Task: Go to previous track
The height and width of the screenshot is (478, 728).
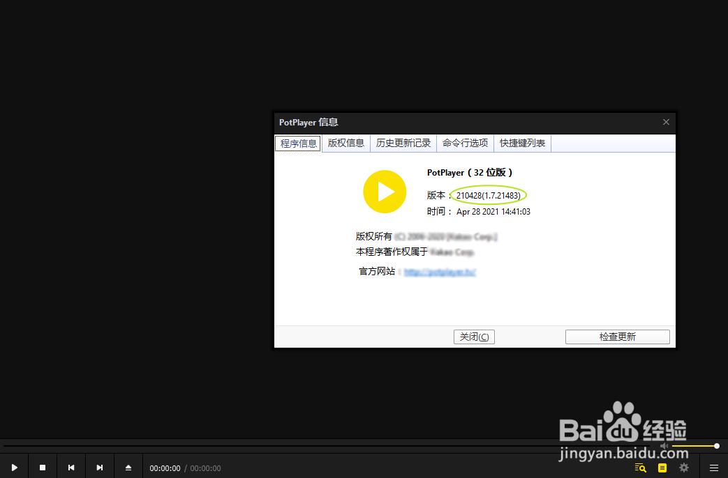Action: 71,468
